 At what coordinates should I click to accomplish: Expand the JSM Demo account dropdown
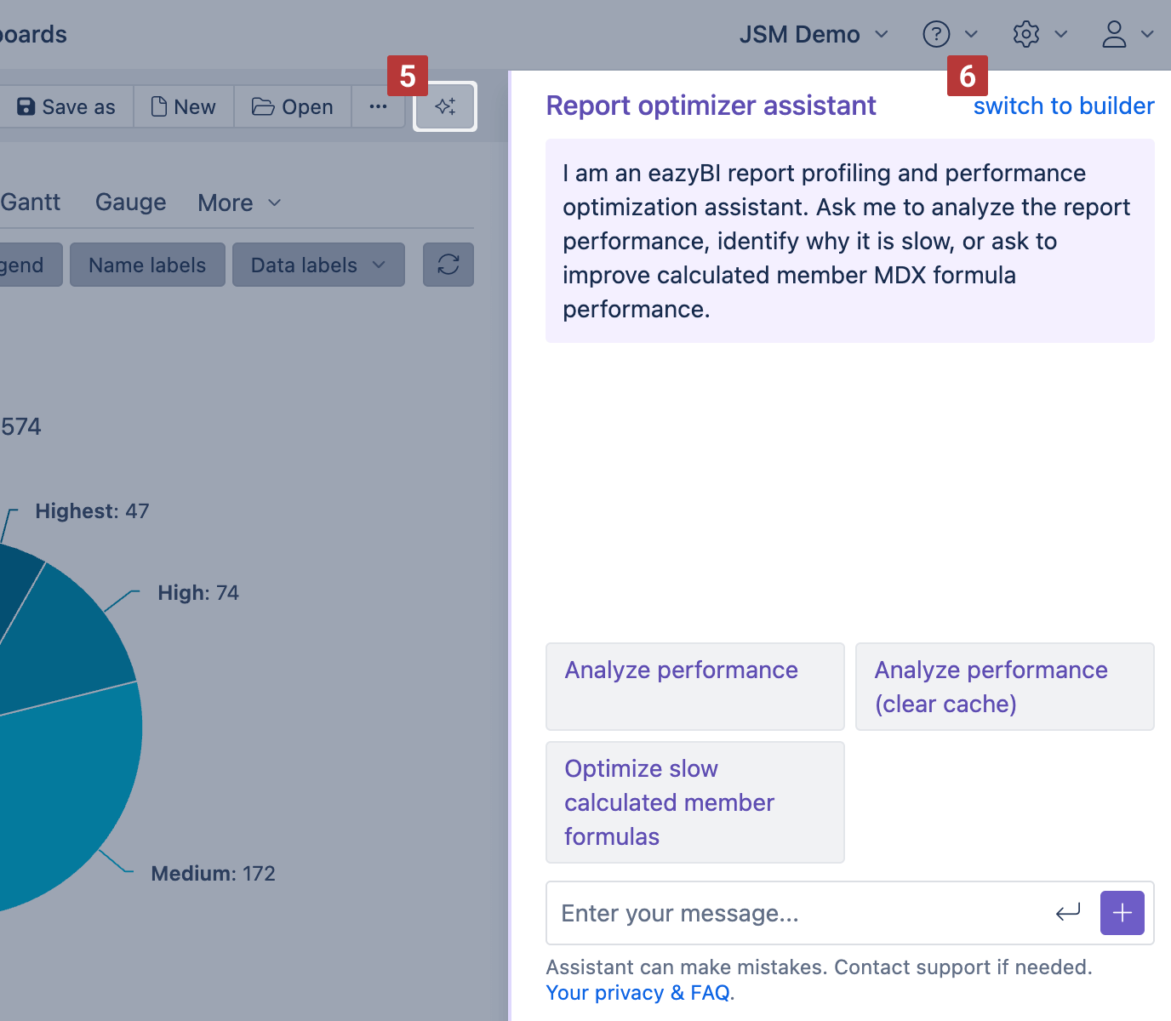point(814,34)
